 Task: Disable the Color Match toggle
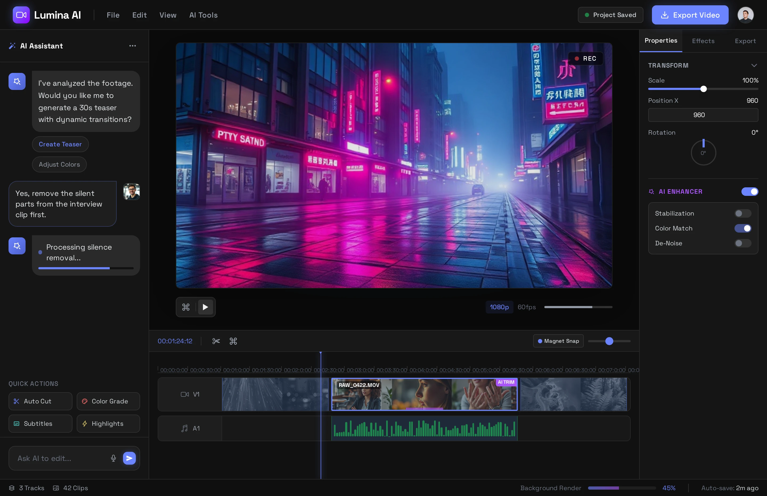[742, 228]
